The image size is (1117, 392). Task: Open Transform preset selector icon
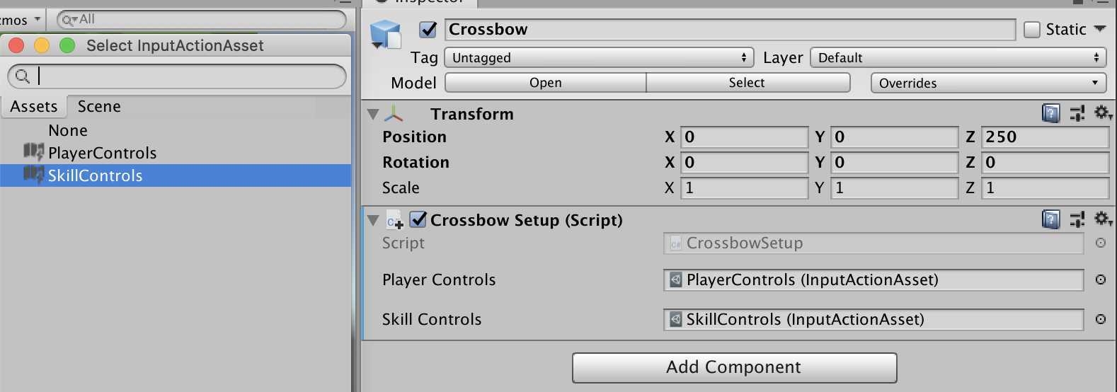pyautogui.click(x=1077, y=113)
